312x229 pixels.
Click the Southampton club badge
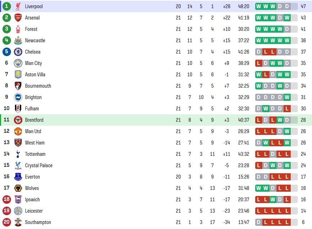click(x=18, y=222)
